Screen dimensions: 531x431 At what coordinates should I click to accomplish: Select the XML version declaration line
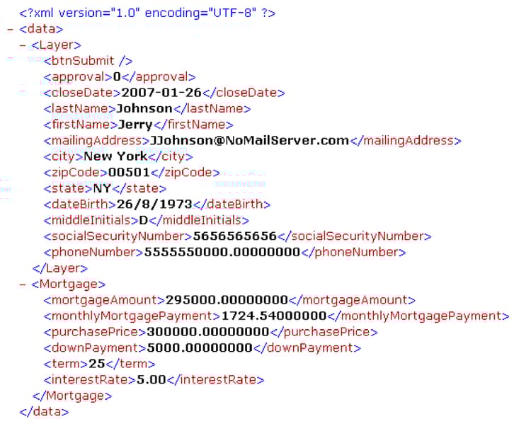click(147, 13)
